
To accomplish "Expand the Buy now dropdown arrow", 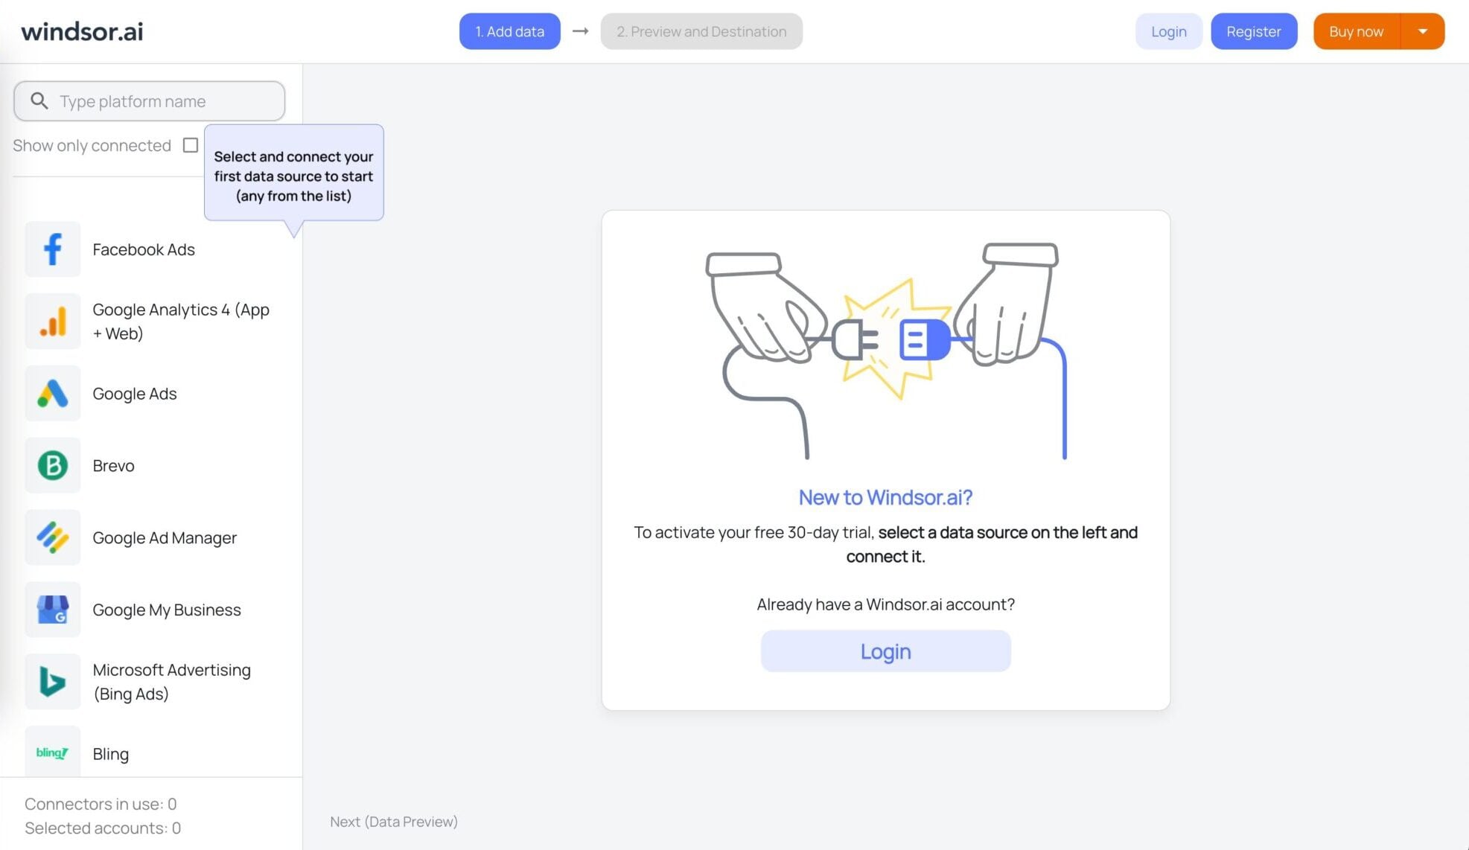I will 1423,31.
